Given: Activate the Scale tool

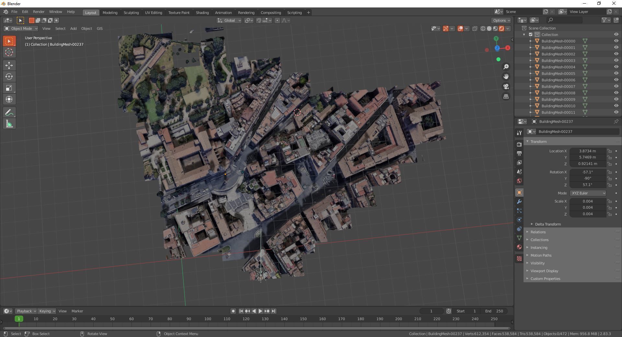Looking at the screenshot, I should (9, 88).
